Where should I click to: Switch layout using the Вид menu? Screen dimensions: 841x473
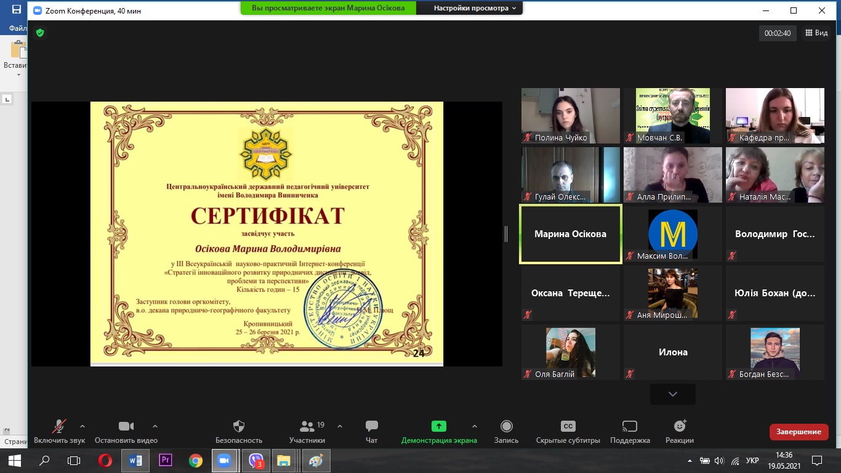tap(816, 33)
